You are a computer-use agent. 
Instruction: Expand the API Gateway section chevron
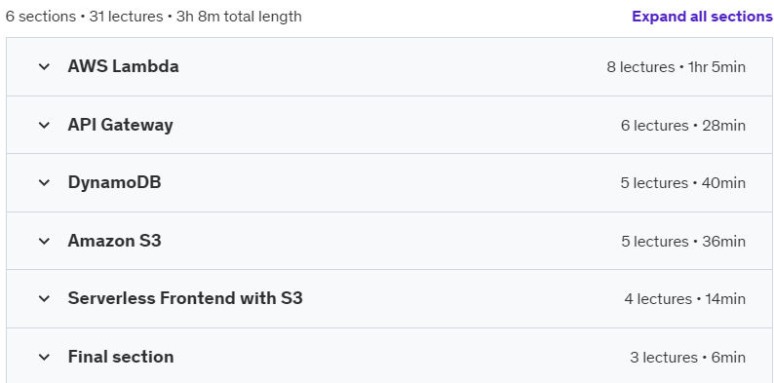[45, 125]
